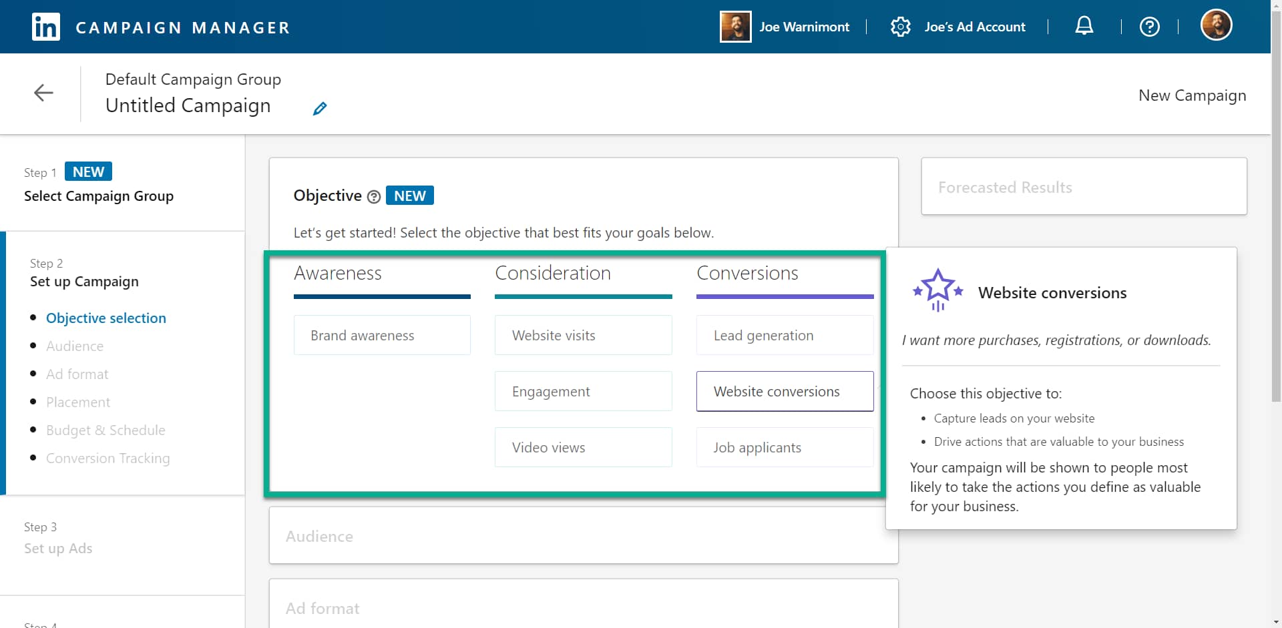Select the Website visits objective
The height and width of the screenshot is (628, 1282).
[583, 335]
